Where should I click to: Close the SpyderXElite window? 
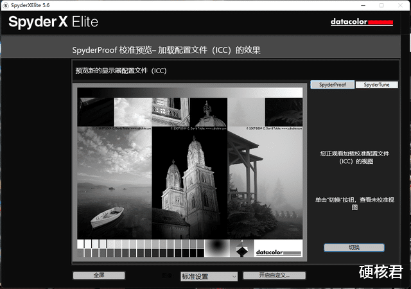[400, 5]
